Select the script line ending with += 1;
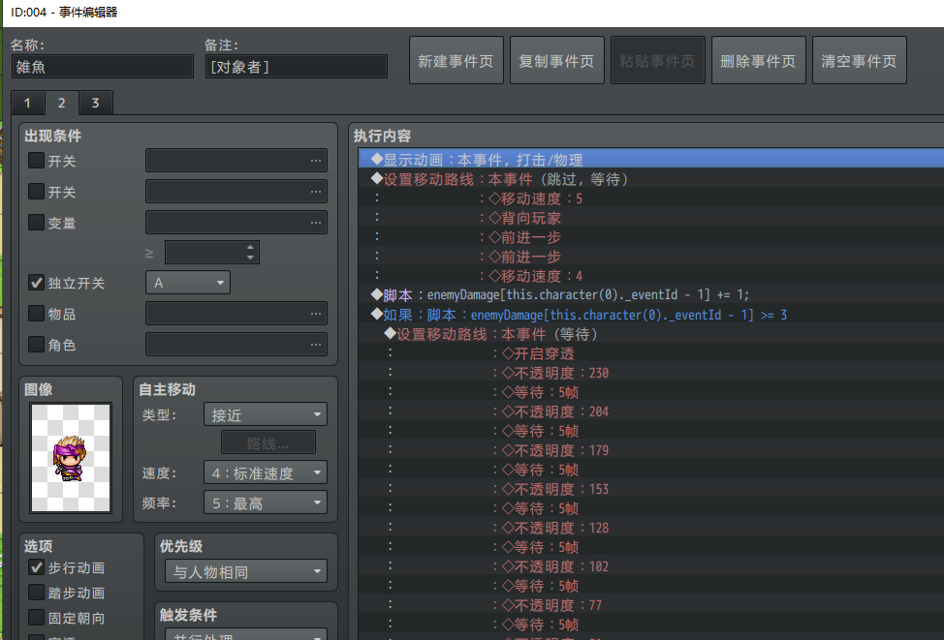 coord(650,294)
